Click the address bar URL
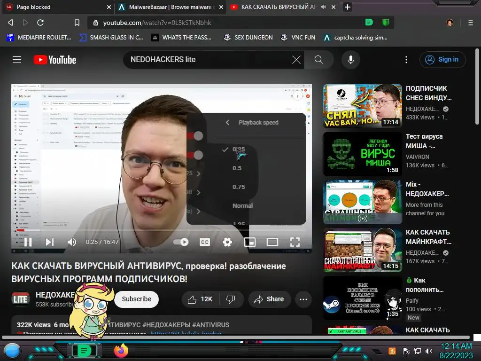This screenshot has height=361, width=481. pos(157,23)
